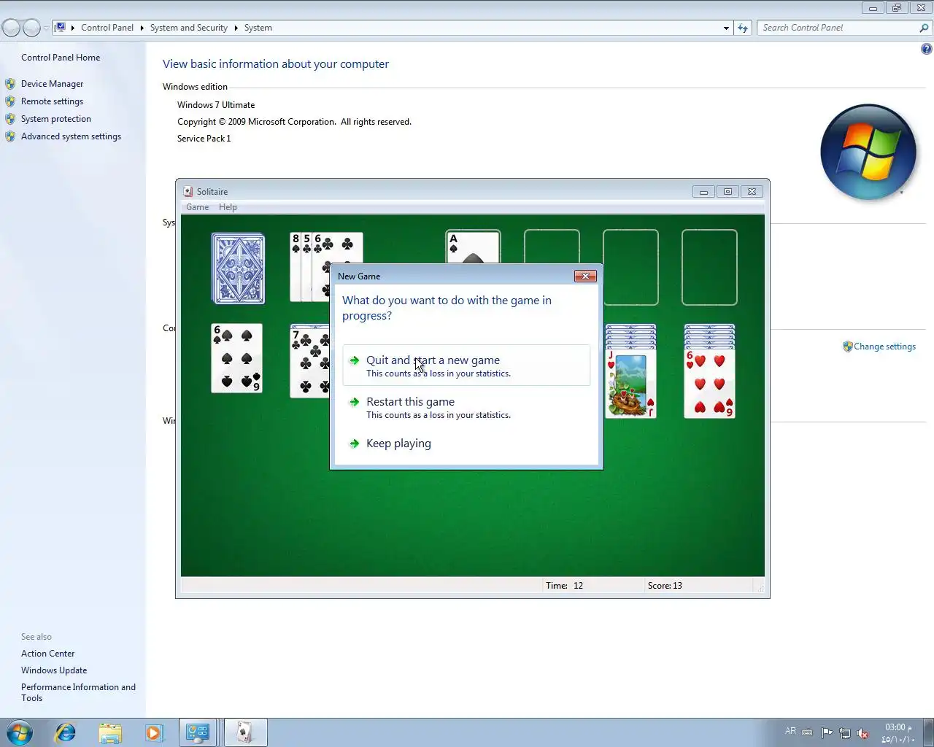Select the Jack of hearts card

pyautogui.click(x=630, y=384)
